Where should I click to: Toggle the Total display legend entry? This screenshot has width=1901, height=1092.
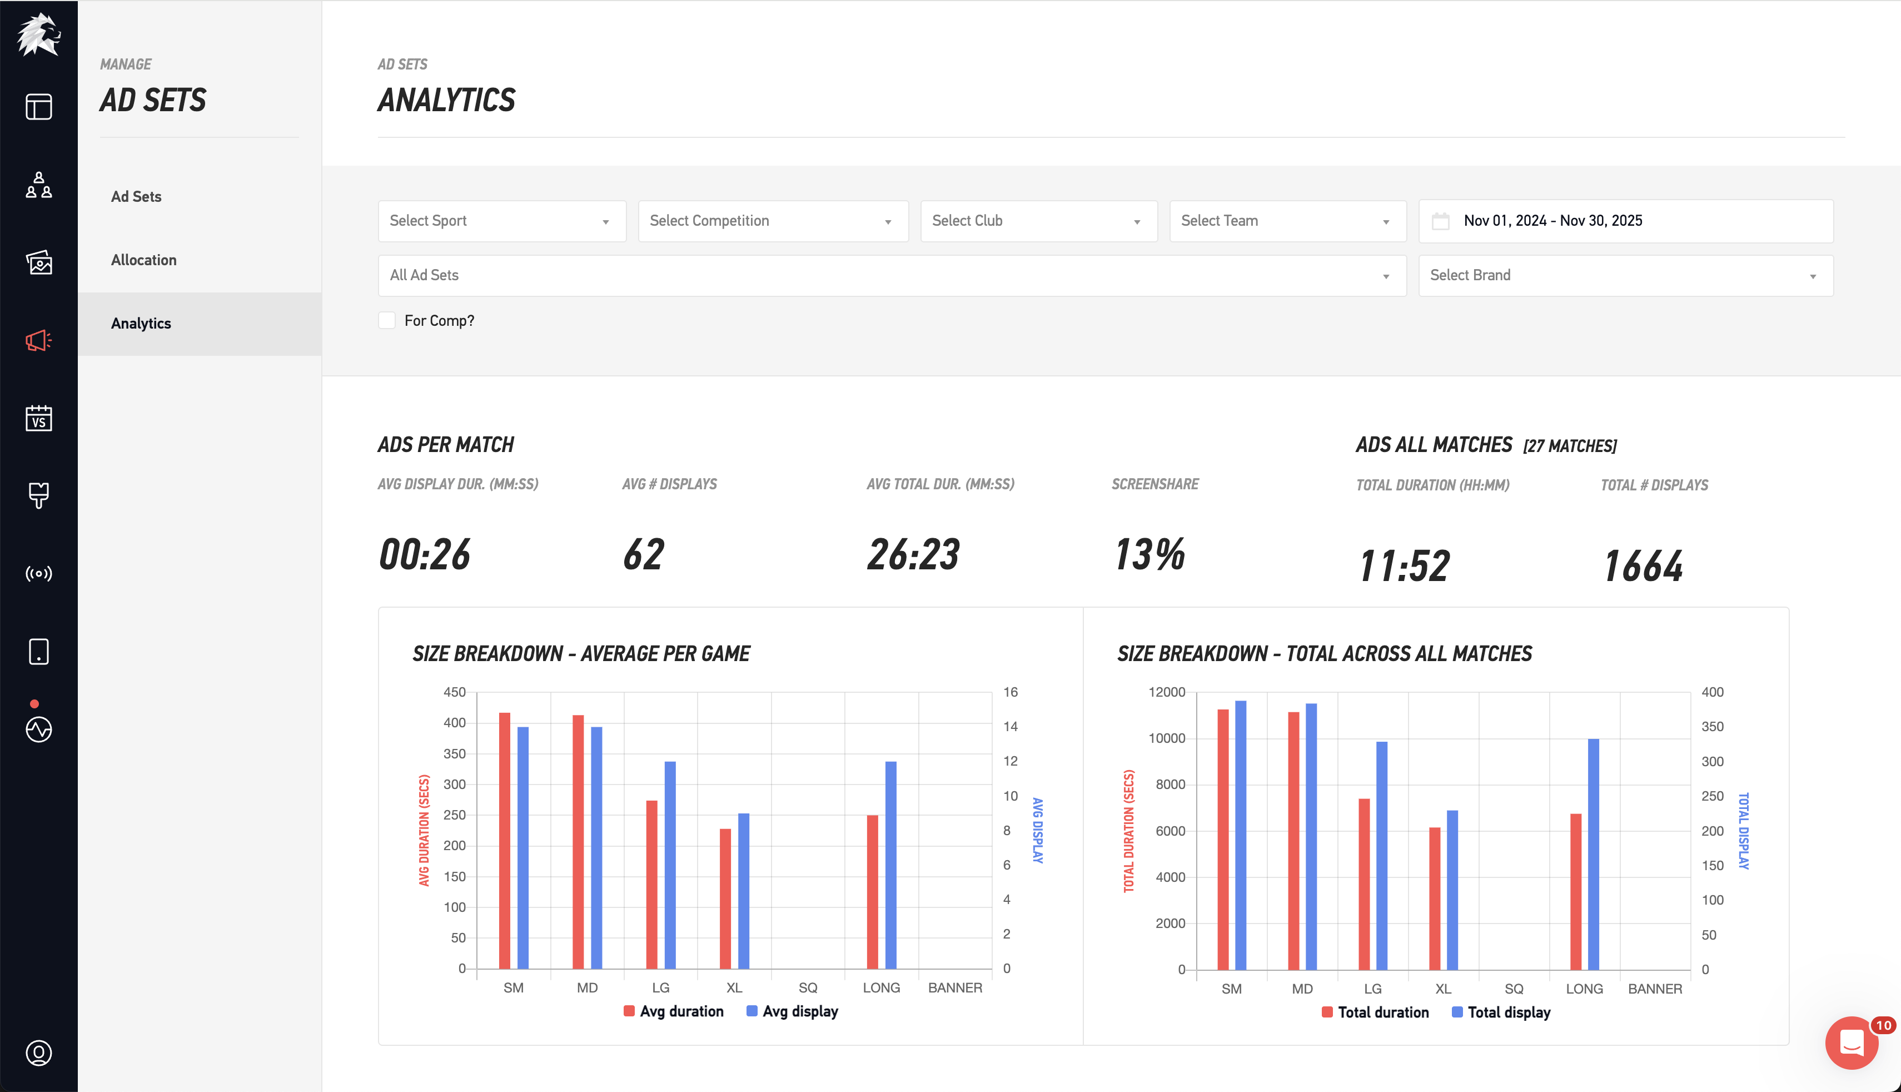(1501, 1012)
